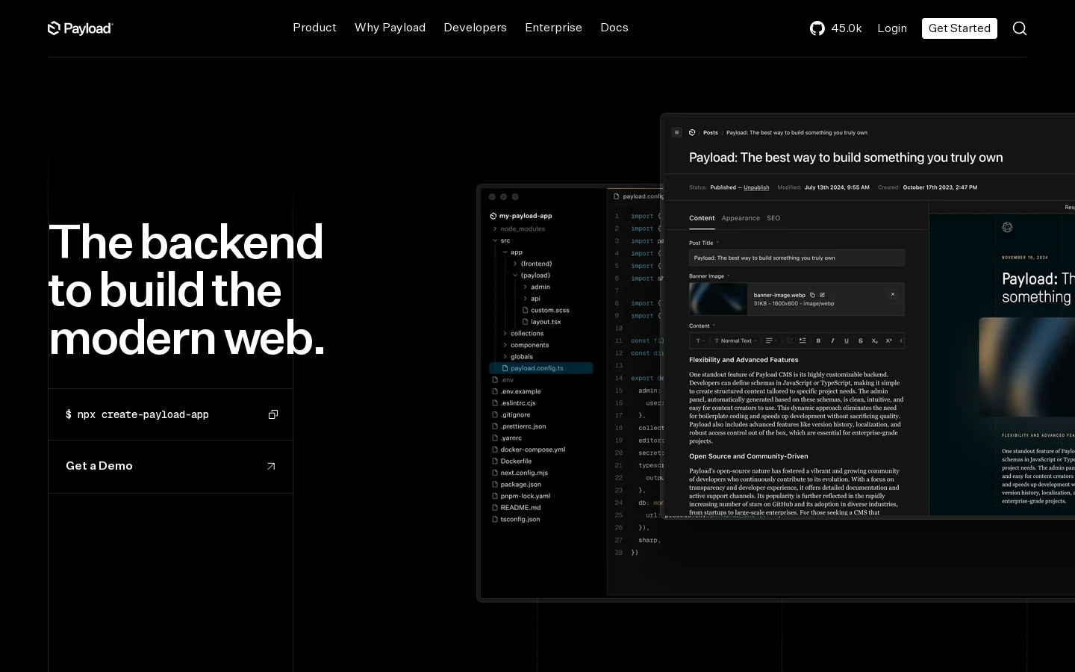Switch to the Appearance tab

(741, 218)
